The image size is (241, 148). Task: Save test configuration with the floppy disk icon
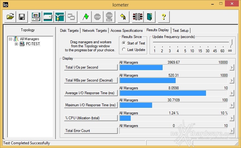click(x=22, y=17)
